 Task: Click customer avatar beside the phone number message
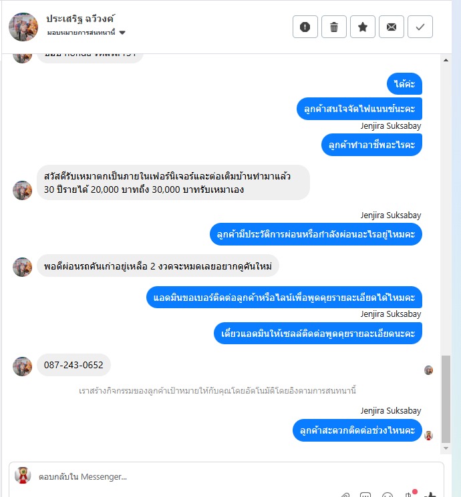(x=22, y=366)
